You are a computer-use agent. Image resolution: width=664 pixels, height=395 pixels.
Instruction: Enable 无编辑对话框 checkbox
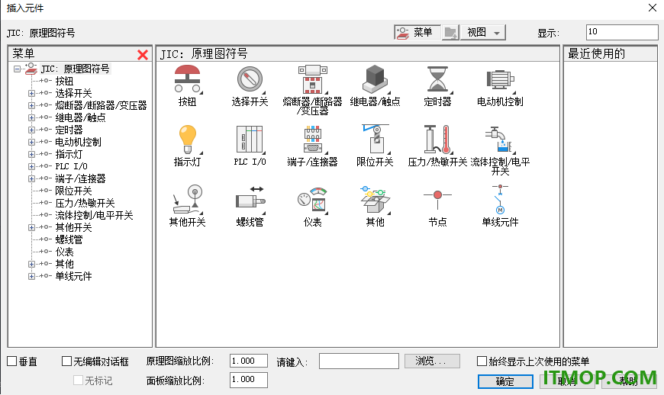(66, 361)
